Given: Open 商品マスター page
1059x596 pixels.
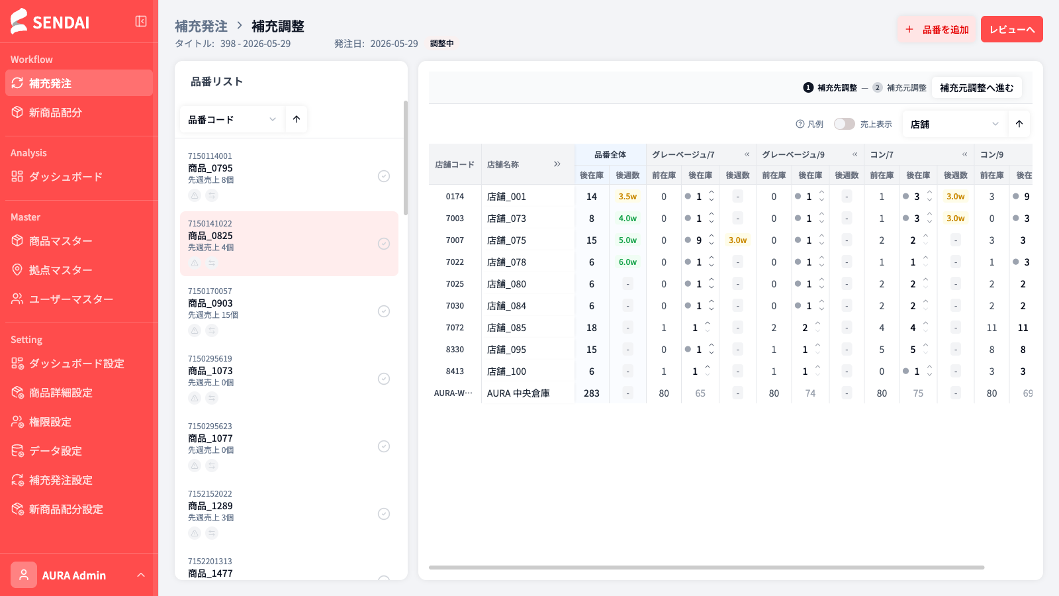Looking at the screenshot, I should click(79, 240).
